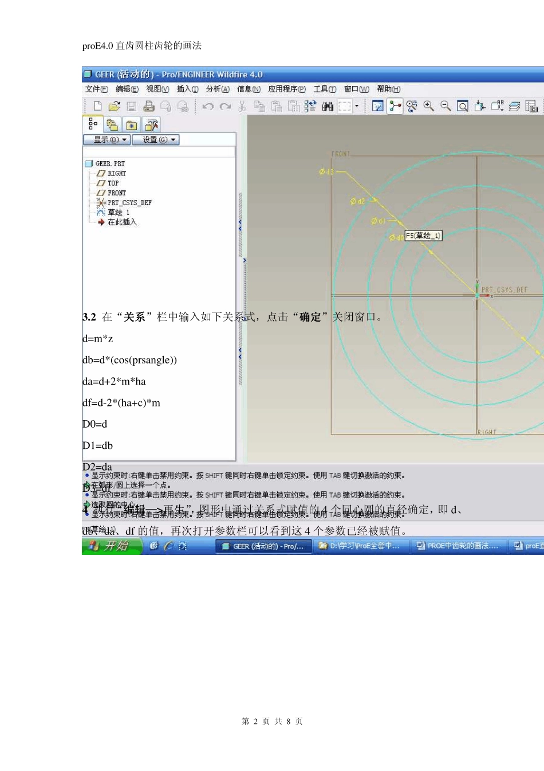This screenshot has height=771, width=544.
Task: Click the New file icon
Action: coord(97,106)
